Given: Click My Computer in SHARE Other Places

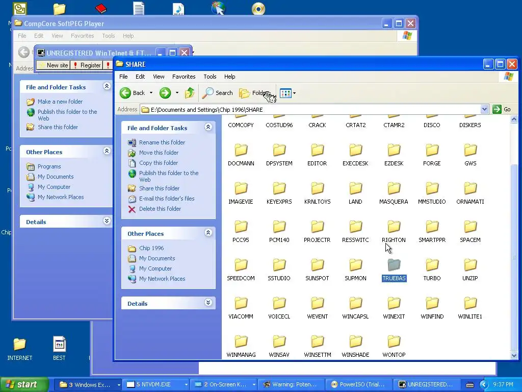Looking at the screenshot, I should tap(155, 268).
